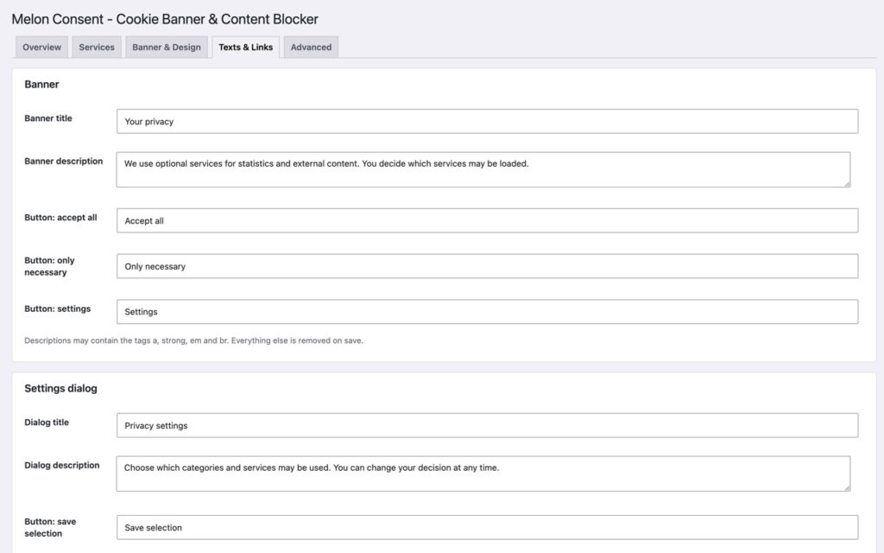Click the Button: settings input field

click(487, 311)
